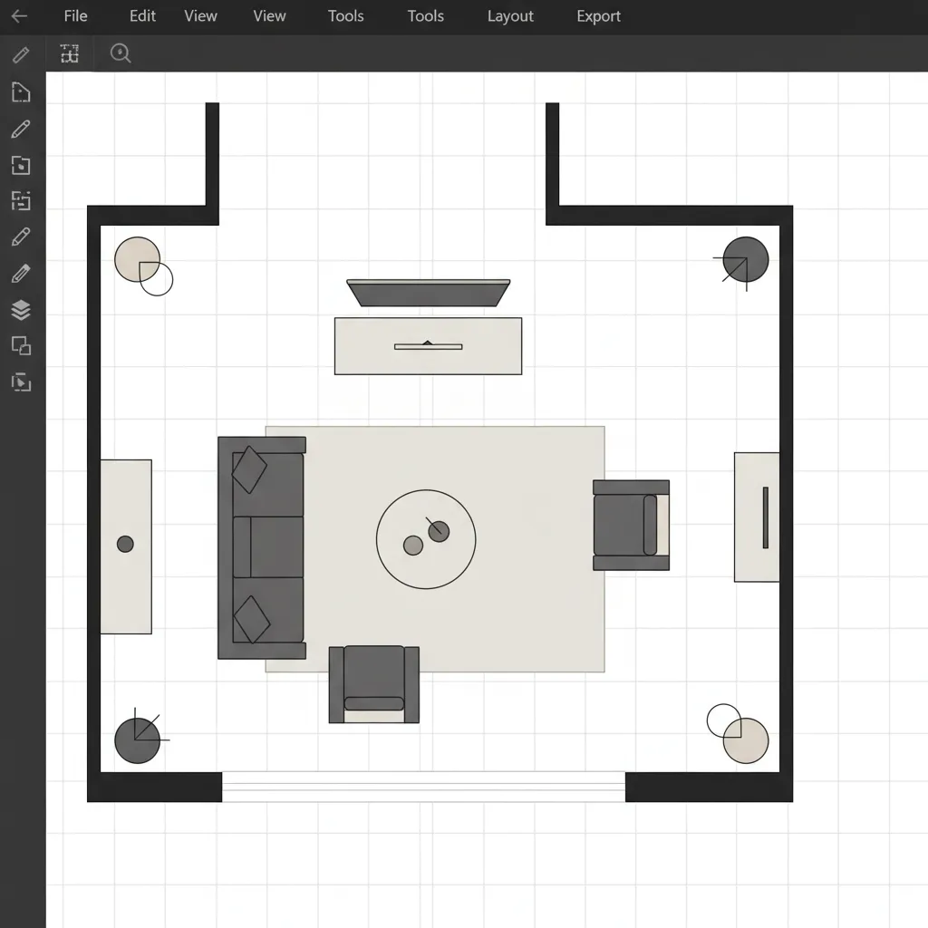Select the flat screen TV object
This screenshot has width=928, height=928.
(x=429, y=293)
